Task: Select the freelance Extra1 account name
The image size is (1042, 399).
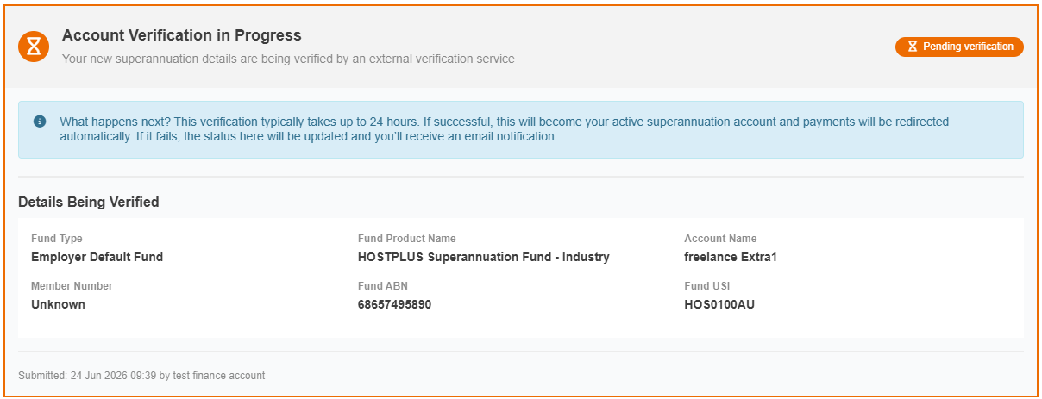Action: (731, 257)
